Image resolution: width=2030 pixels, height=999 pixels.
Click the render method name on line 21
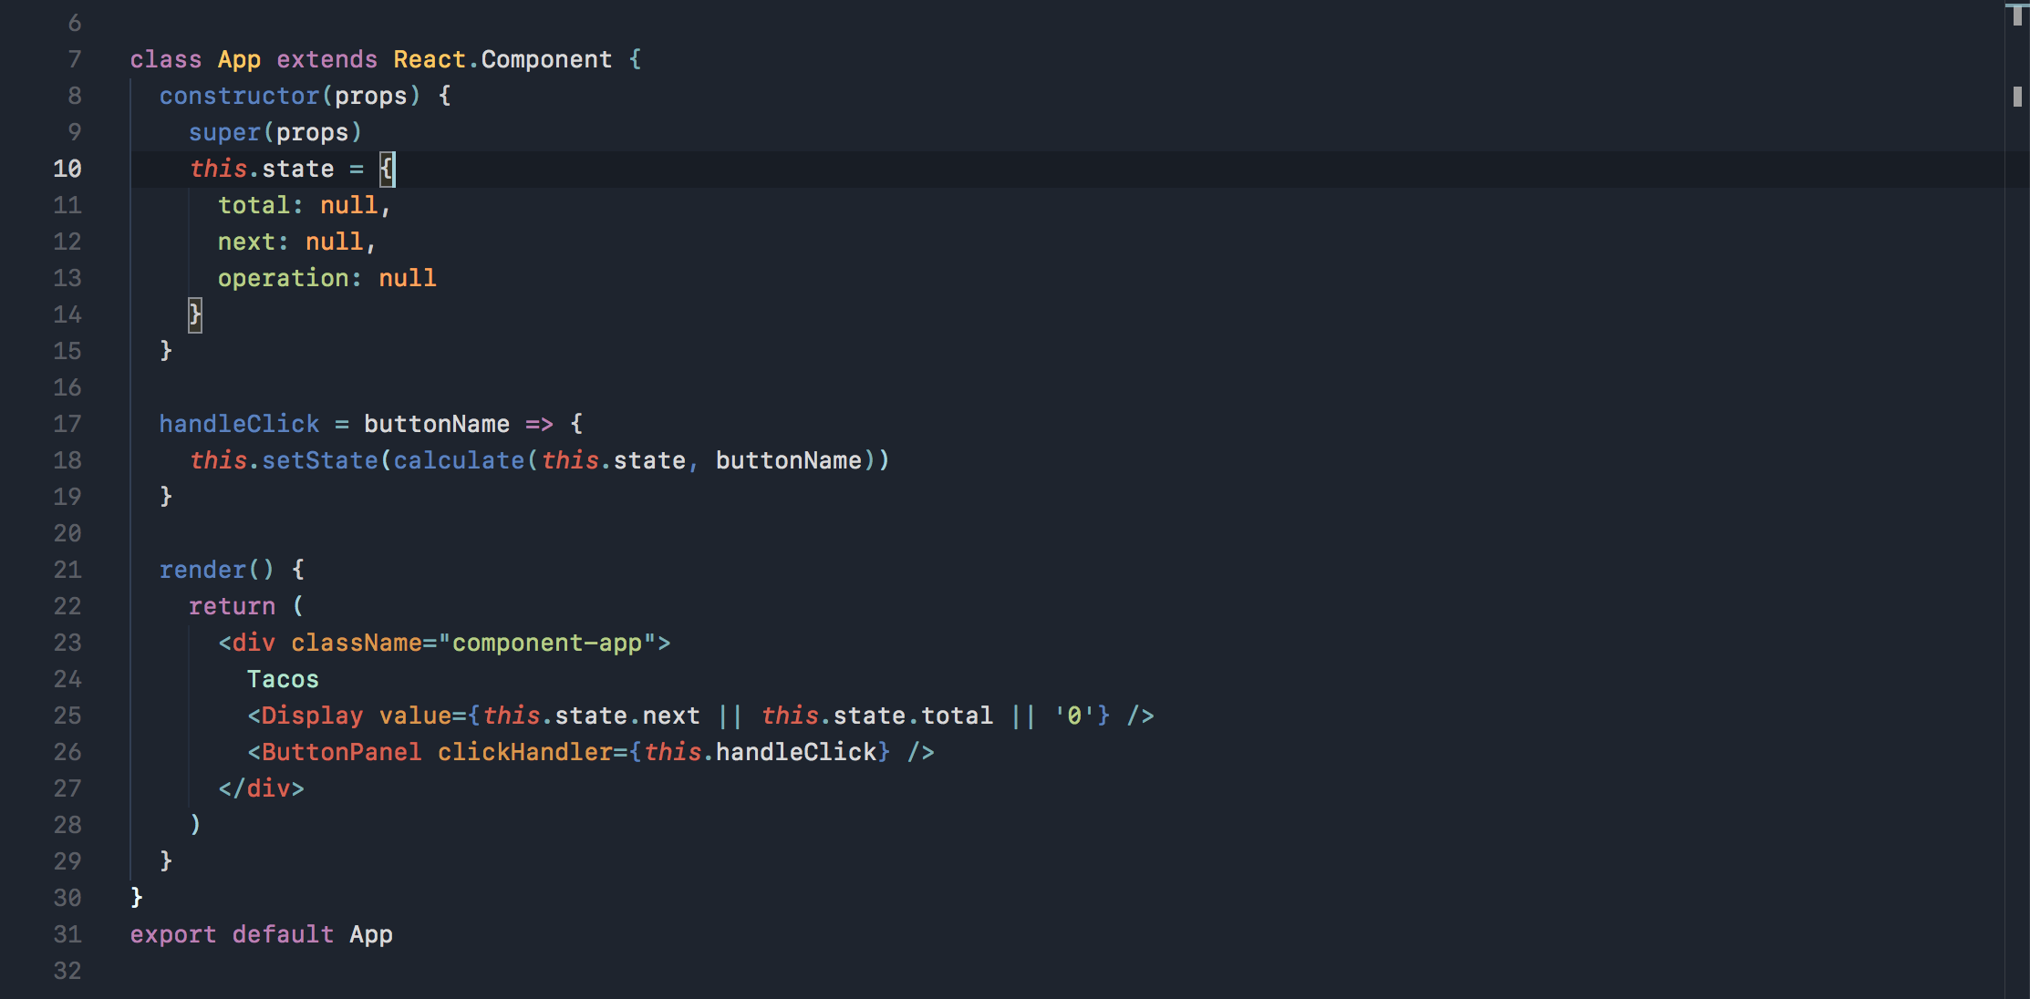202,570
